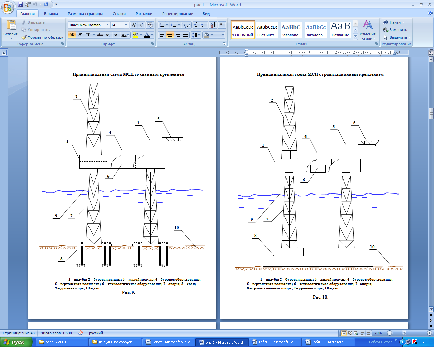The height and width of the screenshot is (347, 434).
Task: Turn off center alignment
Action: (x=170, y=35)
